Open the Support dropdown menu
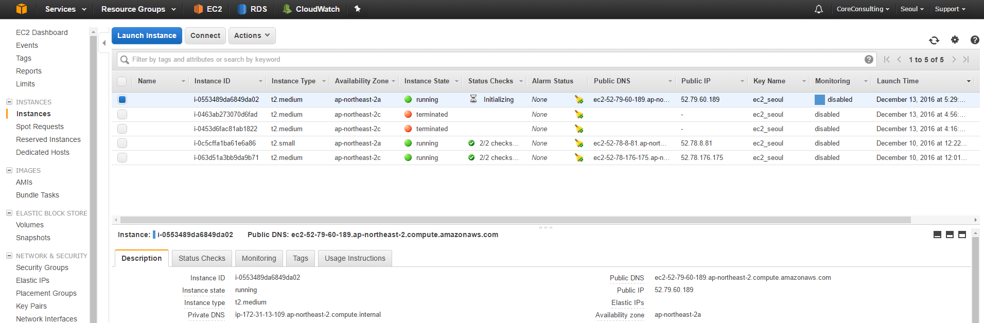984x323 pixels. point(950,9)
